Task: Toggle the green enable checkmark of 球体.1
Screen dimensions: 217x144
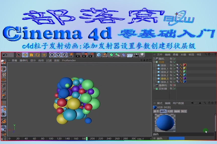Action: (x=175, y=68)
